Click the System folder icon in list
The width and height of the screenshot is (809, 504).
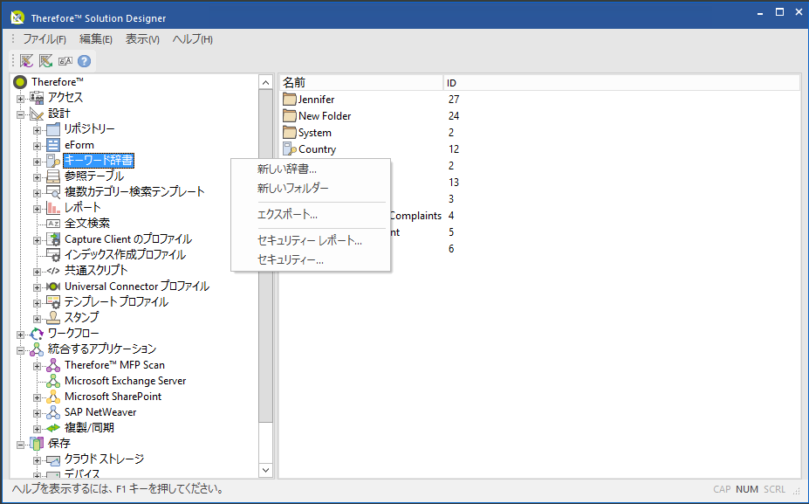click(x=290, y=132)
